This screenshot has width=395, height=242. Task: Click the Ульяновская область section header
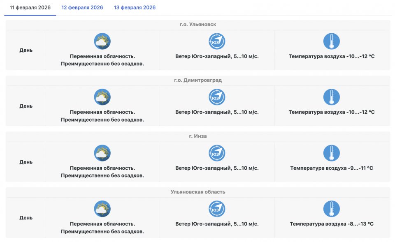tap(198, 192)
